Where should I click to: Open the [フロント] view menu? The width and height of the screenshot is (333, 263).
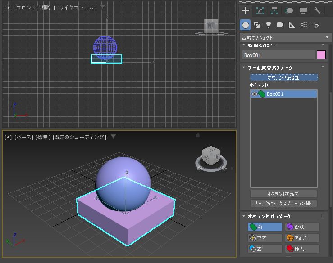26,8
